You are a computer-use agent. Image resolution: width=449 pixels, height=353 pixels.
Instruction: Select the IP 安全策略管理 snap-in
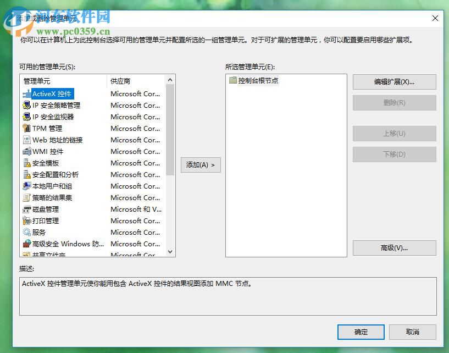coord(55,105)
